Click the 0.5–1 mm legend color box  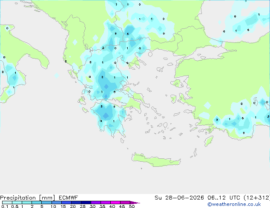[17, 202]
